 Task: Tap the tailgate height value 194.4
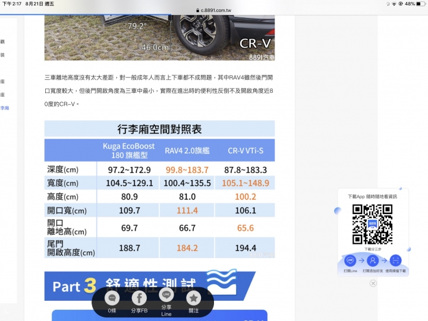click(x=246, y=248)
